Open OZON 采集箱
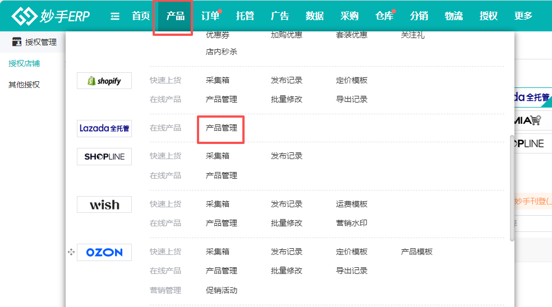 (x=218, y=252)
